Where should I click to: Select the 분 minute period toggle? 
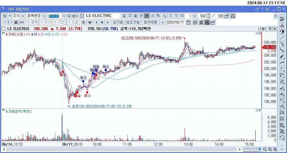147,16
